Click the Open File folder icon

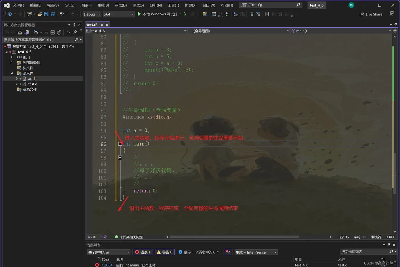click(40, 14)
